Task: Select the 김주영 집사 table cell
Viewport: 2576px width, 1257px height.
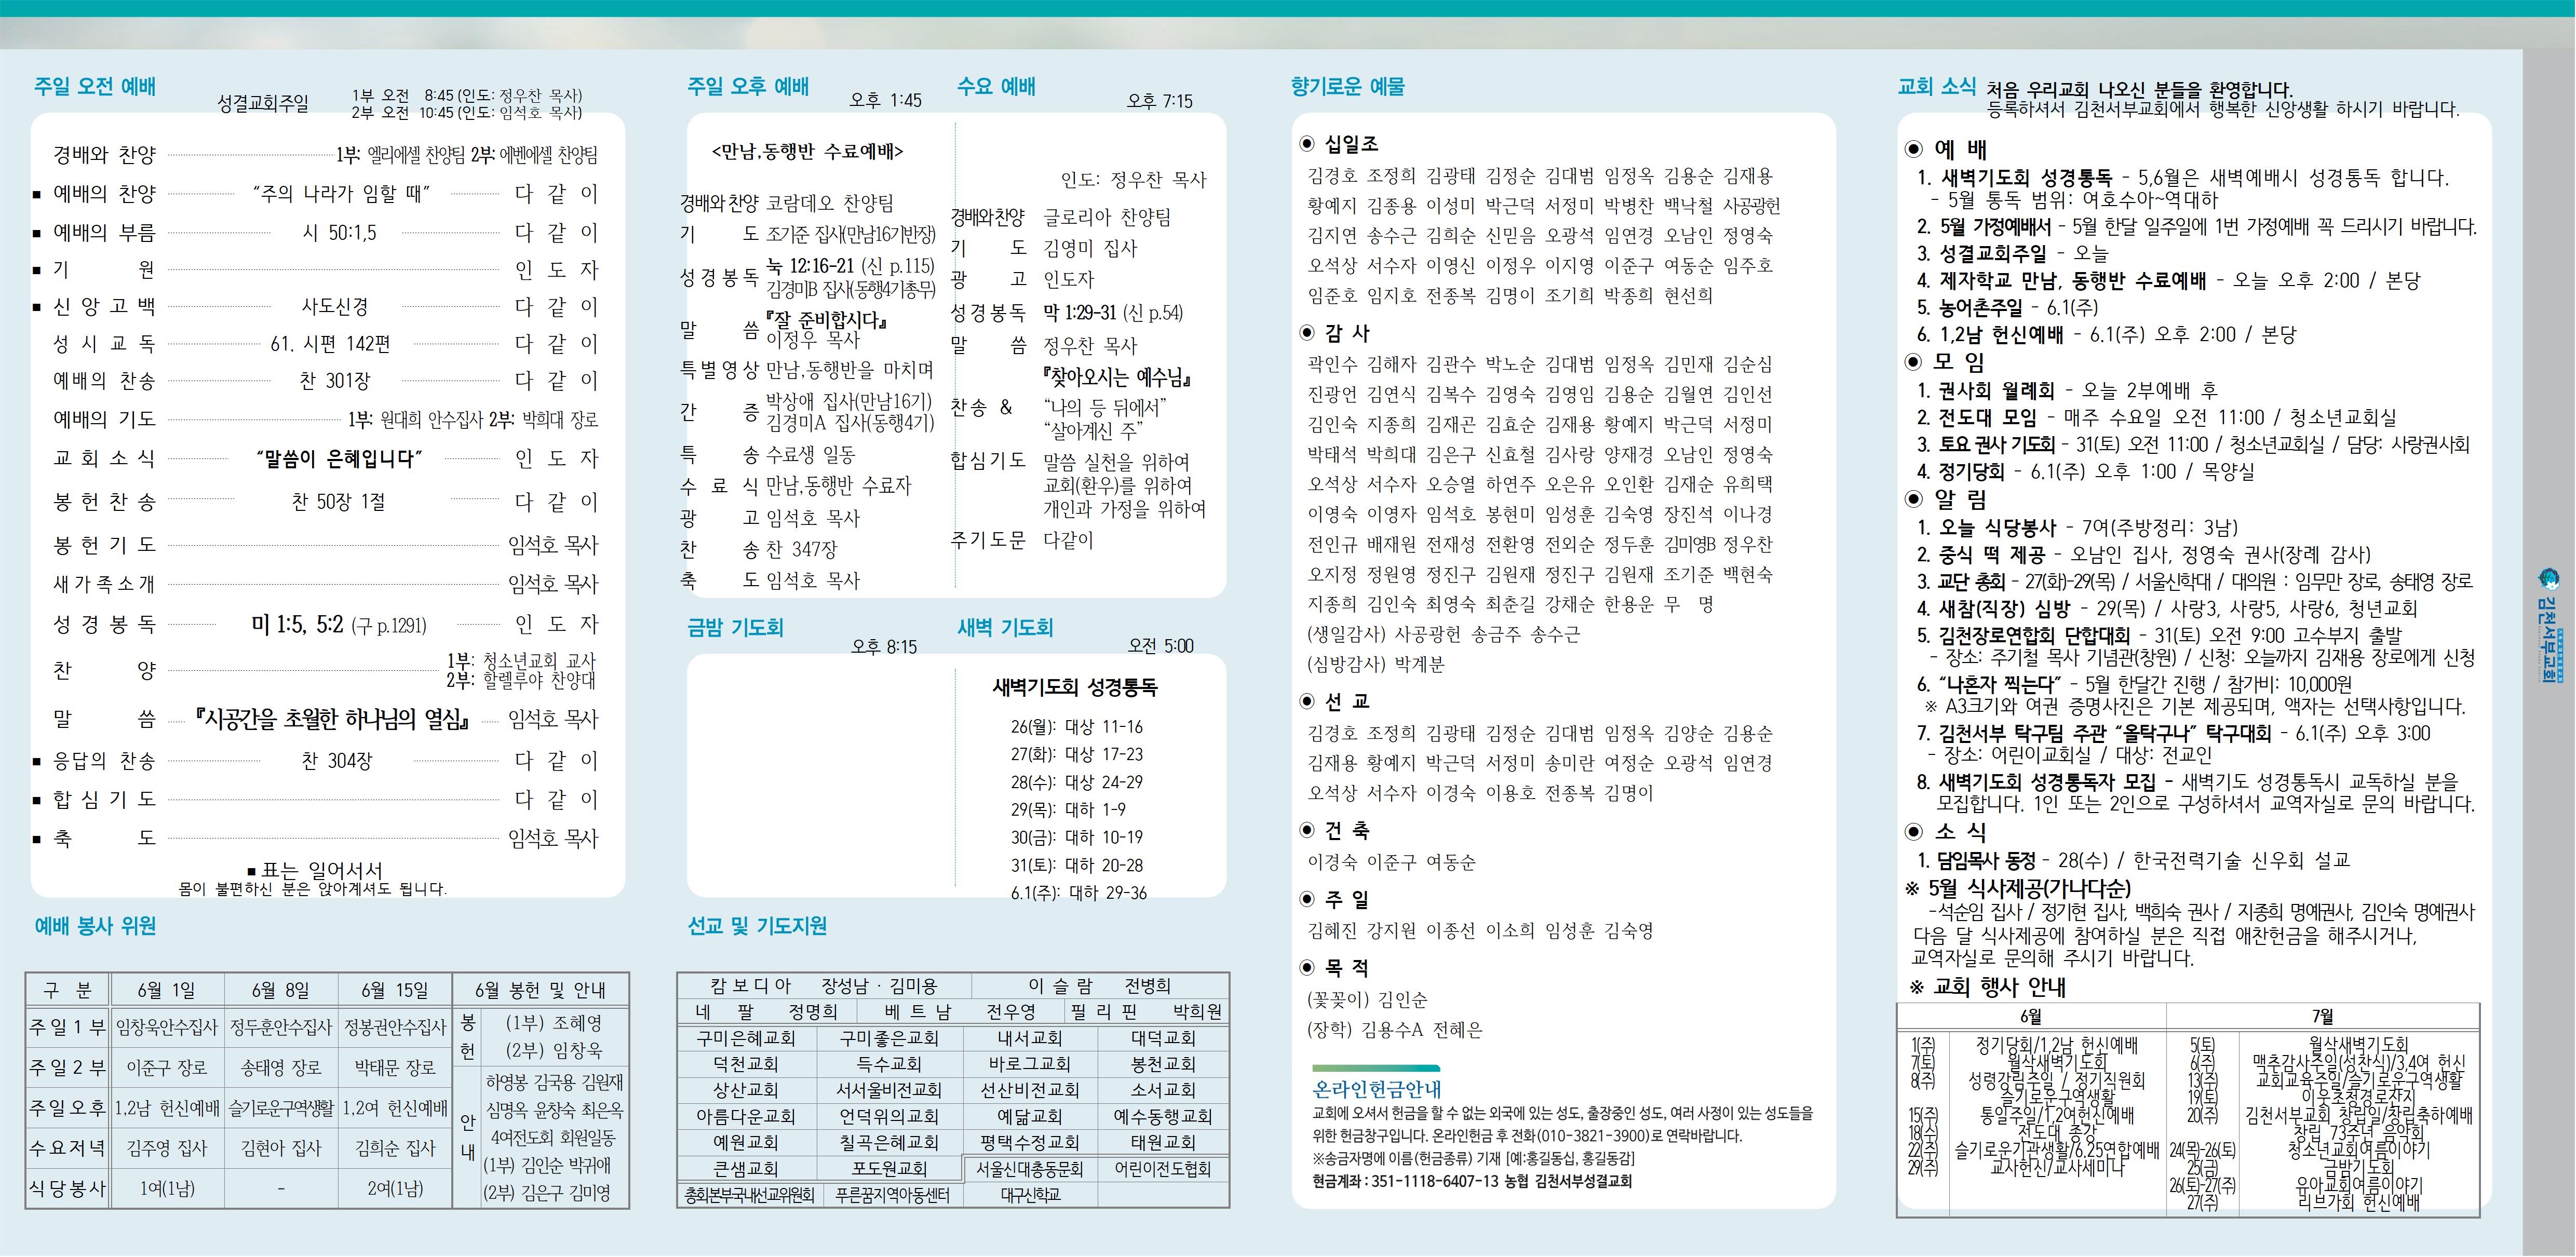Action: point(167,1149)
